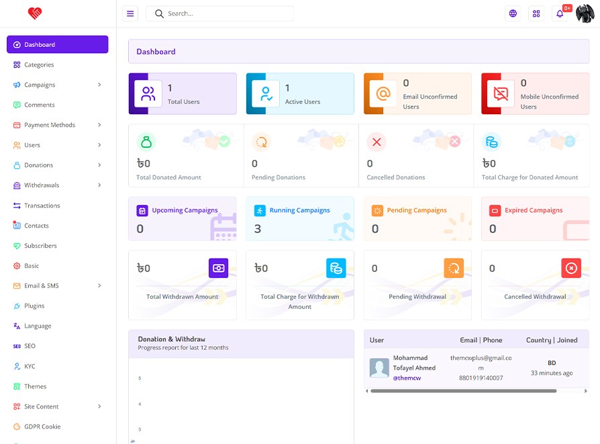Image resolution: width=600 pixels, height=444 pixels.
Task: Click the Cancelled Withdrawal red icon
Action: point(570,268)
